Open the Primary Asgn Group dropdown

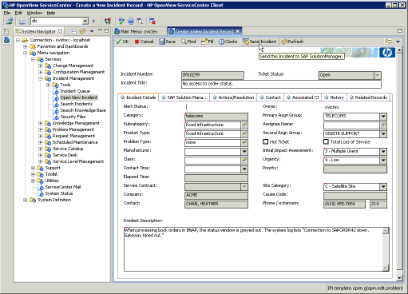pyautogui.click(x=383, y=116)
